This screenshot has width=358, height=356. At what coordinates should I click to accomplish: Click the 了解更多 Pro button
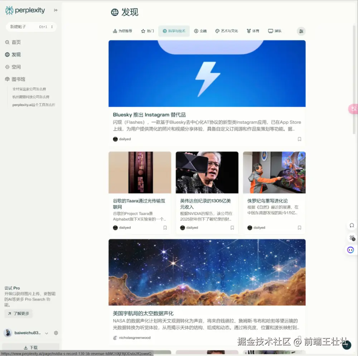[18, 313]
